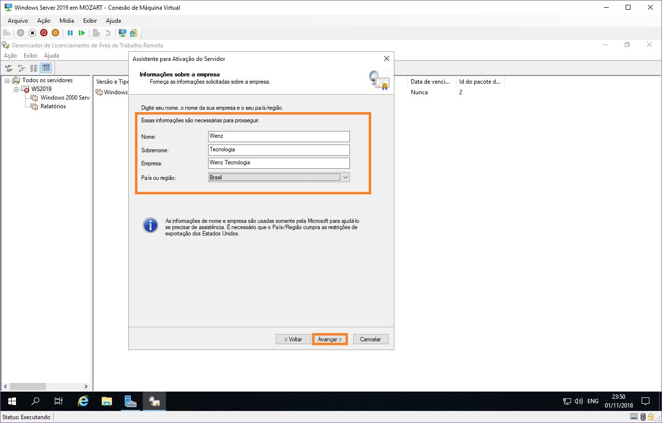Screen dimensions: 662x423
Task: Click the Revert undo-arrow icon
Action: pos(108,33)
